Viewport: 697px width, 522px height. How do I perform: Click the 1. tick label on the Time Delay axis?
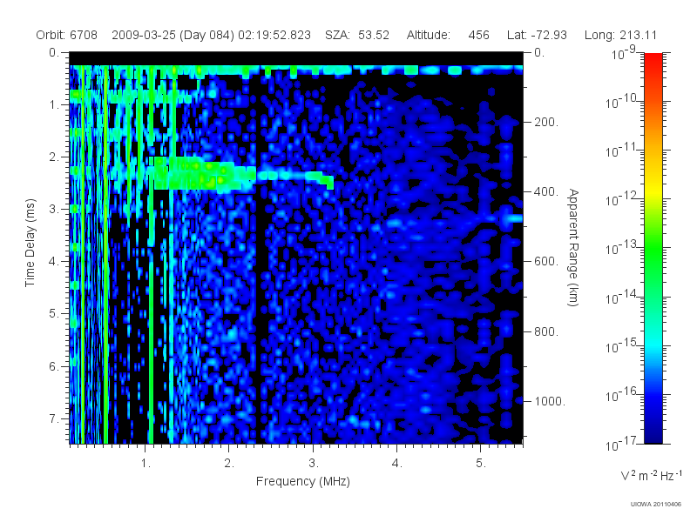[x=54, y=104]
